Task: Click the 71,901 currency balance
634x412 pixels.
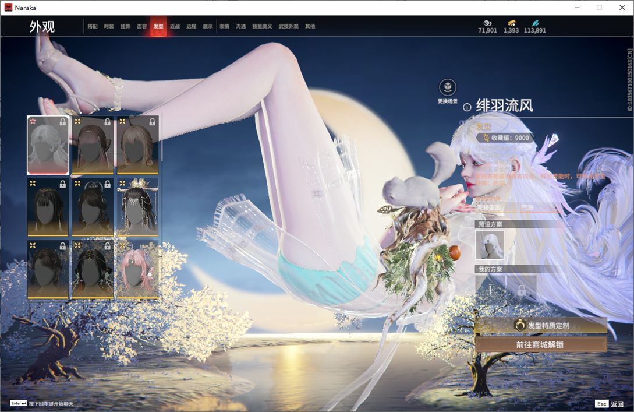Action: (x=488, y=30)
